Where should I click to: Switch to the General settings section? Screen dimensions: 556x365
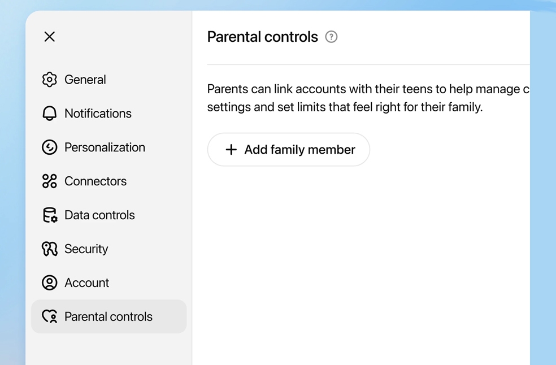(x=85, y=79)
